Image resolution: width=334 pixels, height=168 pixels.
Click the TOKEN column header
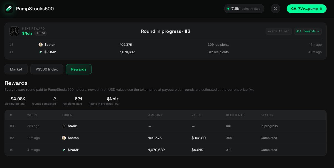(67, 115)
